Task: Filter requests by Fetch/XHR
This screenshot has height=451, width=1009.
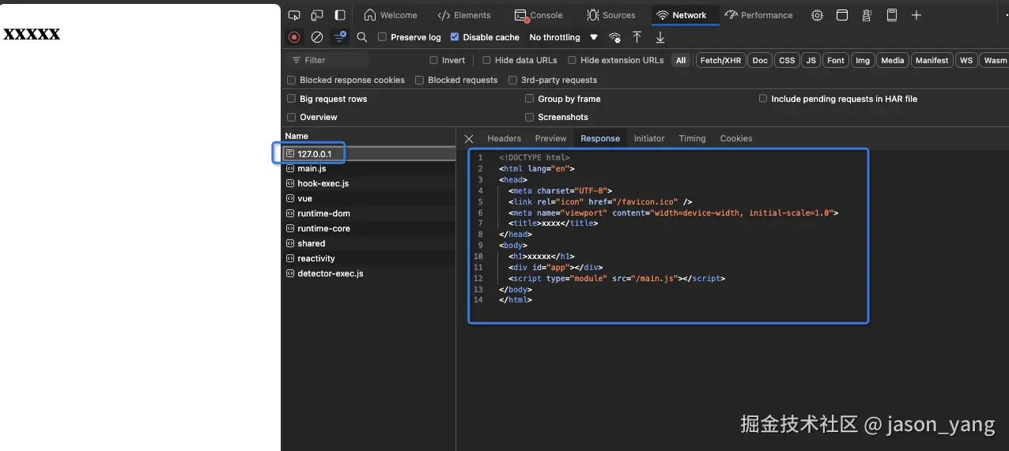Action: pos(721,60)
